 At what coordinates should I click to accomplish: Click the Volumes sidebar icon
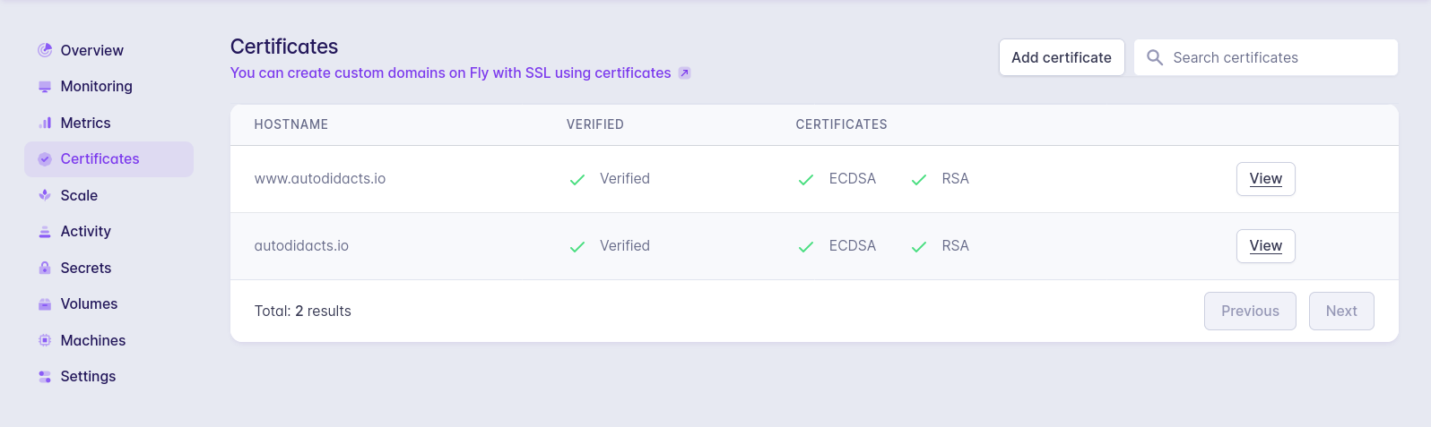point(45,304)
